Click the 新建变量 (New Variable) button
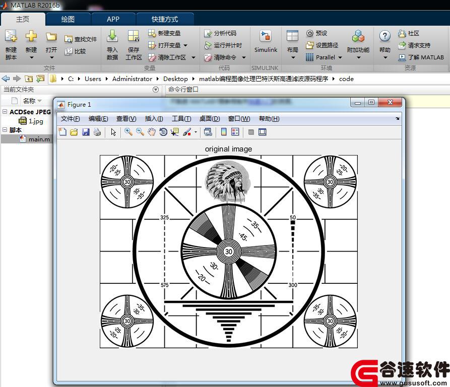 [164, 33]
